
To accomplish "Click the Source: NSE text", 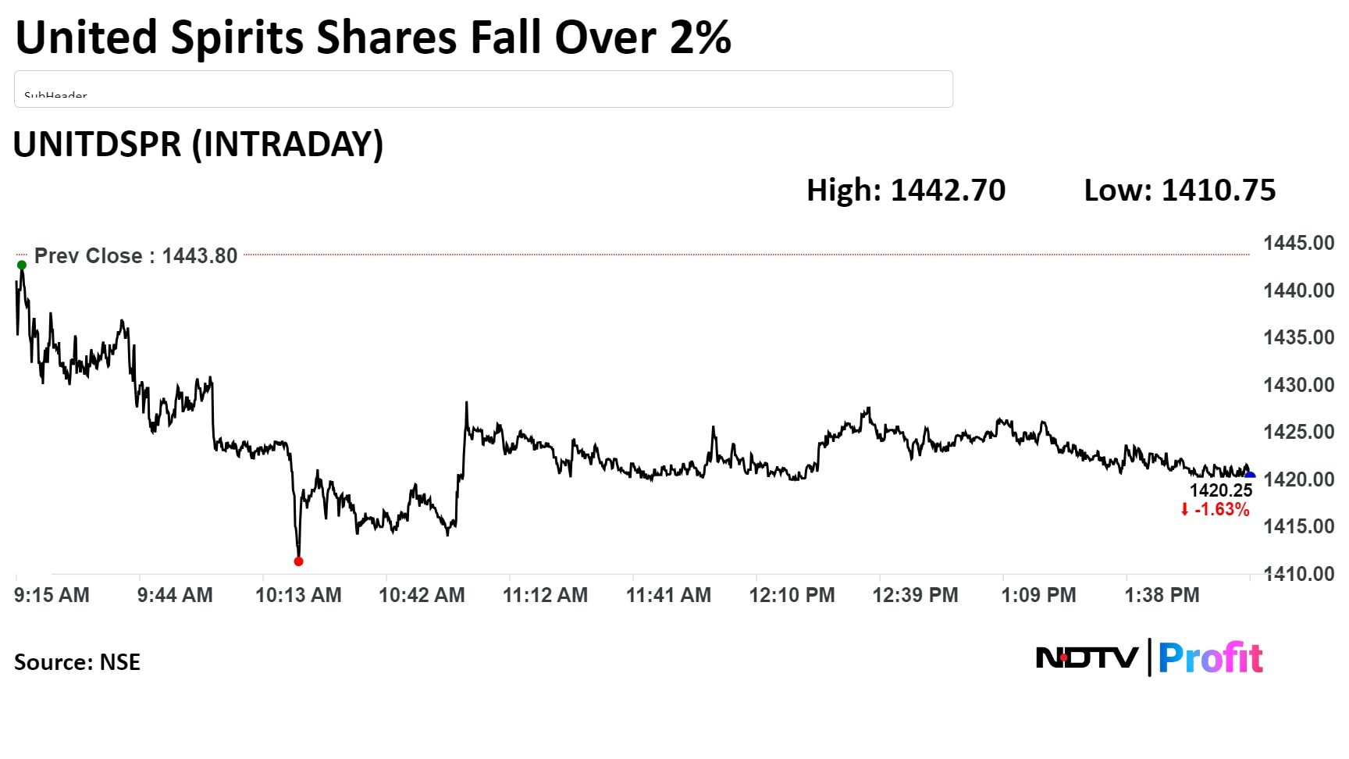I will coord(77,662).
